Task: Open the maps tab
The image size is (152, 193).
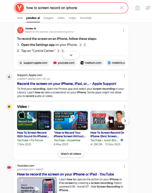Action: (72, 18)
